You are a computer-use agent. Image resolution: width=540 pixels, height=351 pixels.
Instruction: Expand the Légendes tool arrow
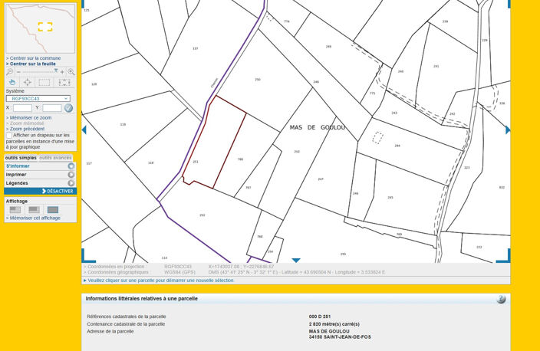point(71,183)
